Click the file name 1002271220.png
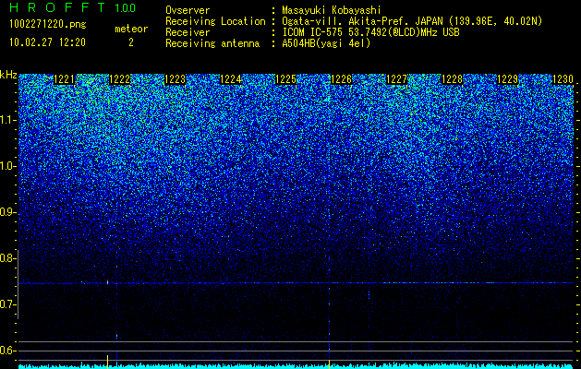The image size is (581, 369). [48, 25]
